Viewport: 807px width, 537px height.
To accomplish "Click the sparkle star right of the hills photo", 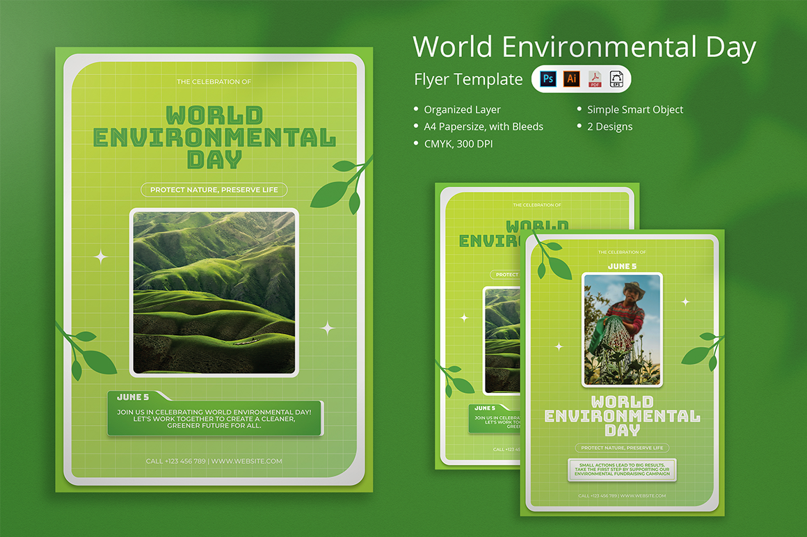I will click(x=327, y=328).
